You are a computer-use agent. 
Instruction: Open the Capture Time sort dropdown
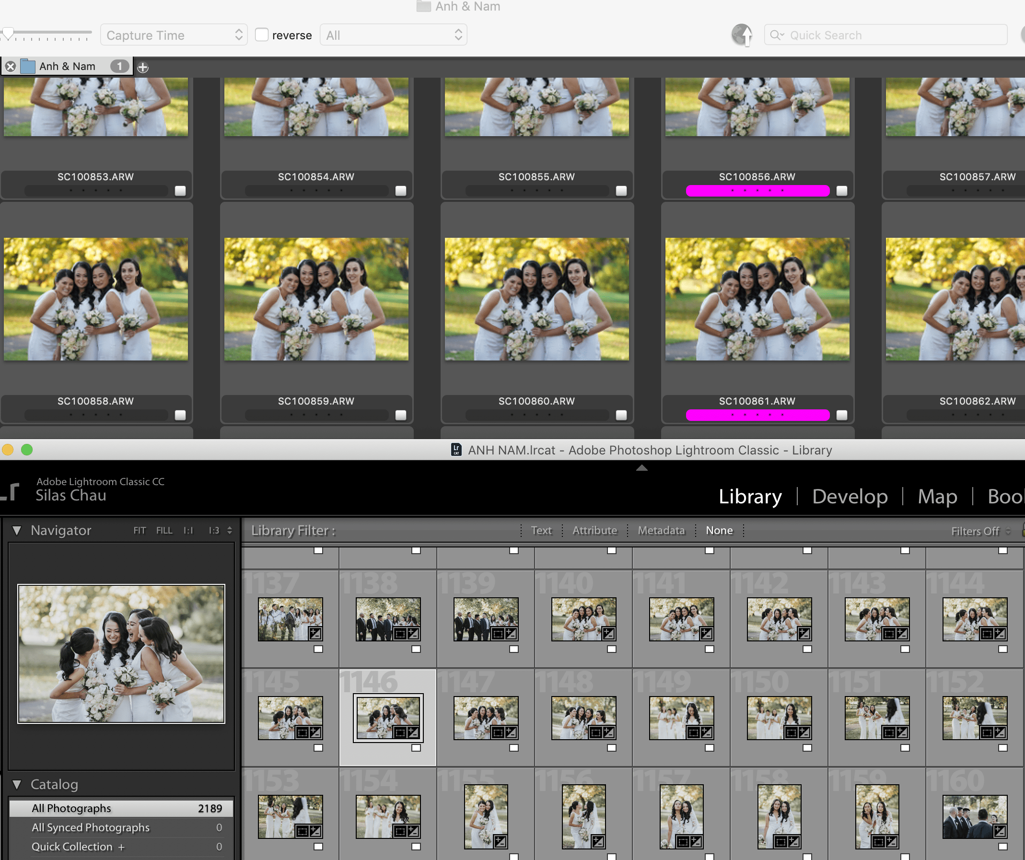point(174,35)
